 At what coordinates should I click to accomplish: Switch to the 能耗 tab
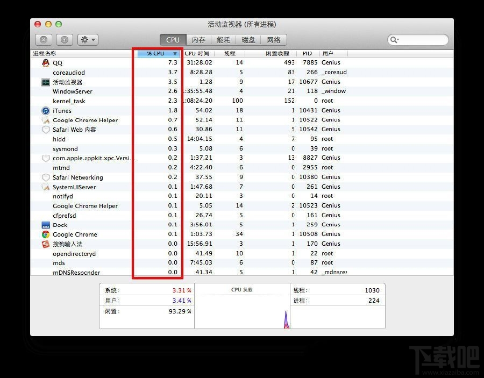point(224,40)
